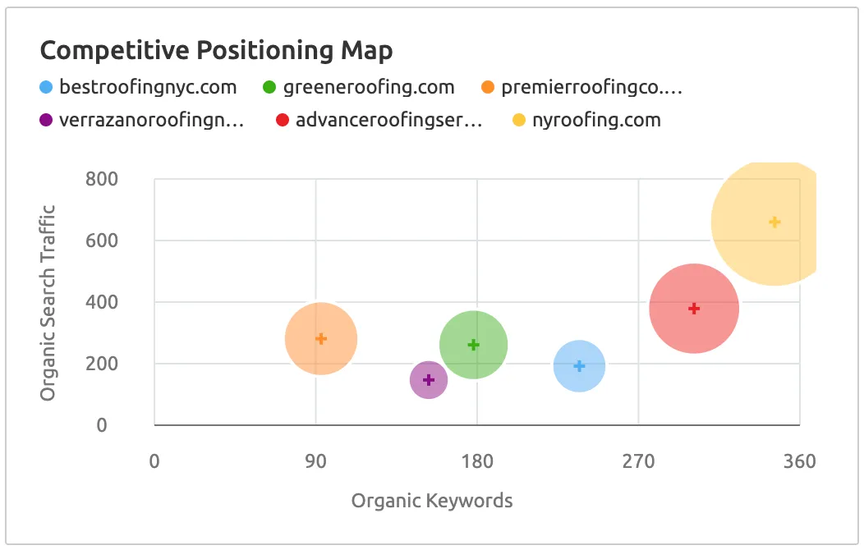
Task: Click the green greeneroofing.com legend dot
Action: 269,88
